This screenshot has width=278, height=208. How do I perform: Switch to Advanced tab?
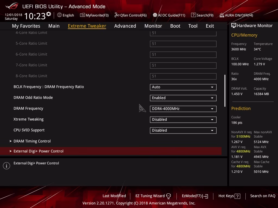click(125, 26)
